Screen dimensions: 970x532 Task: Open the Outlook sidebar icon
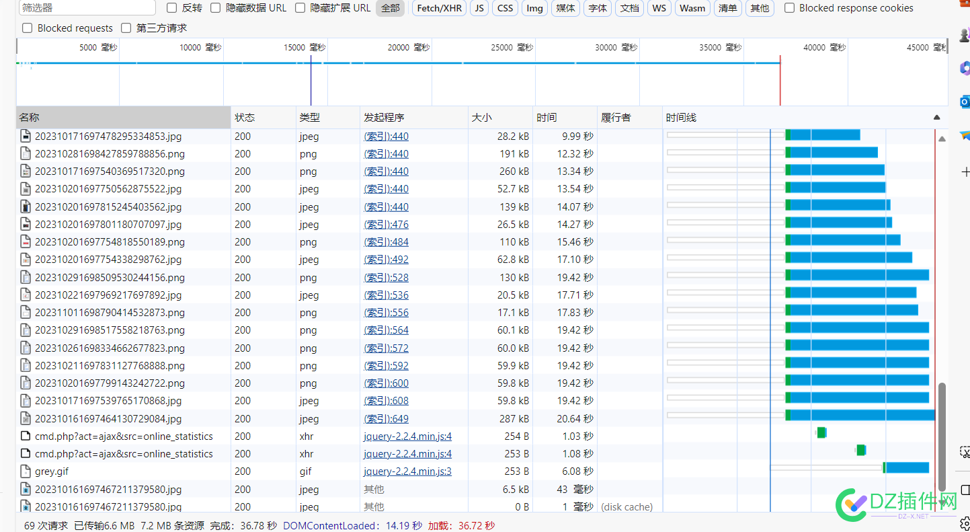click(965, 102)
